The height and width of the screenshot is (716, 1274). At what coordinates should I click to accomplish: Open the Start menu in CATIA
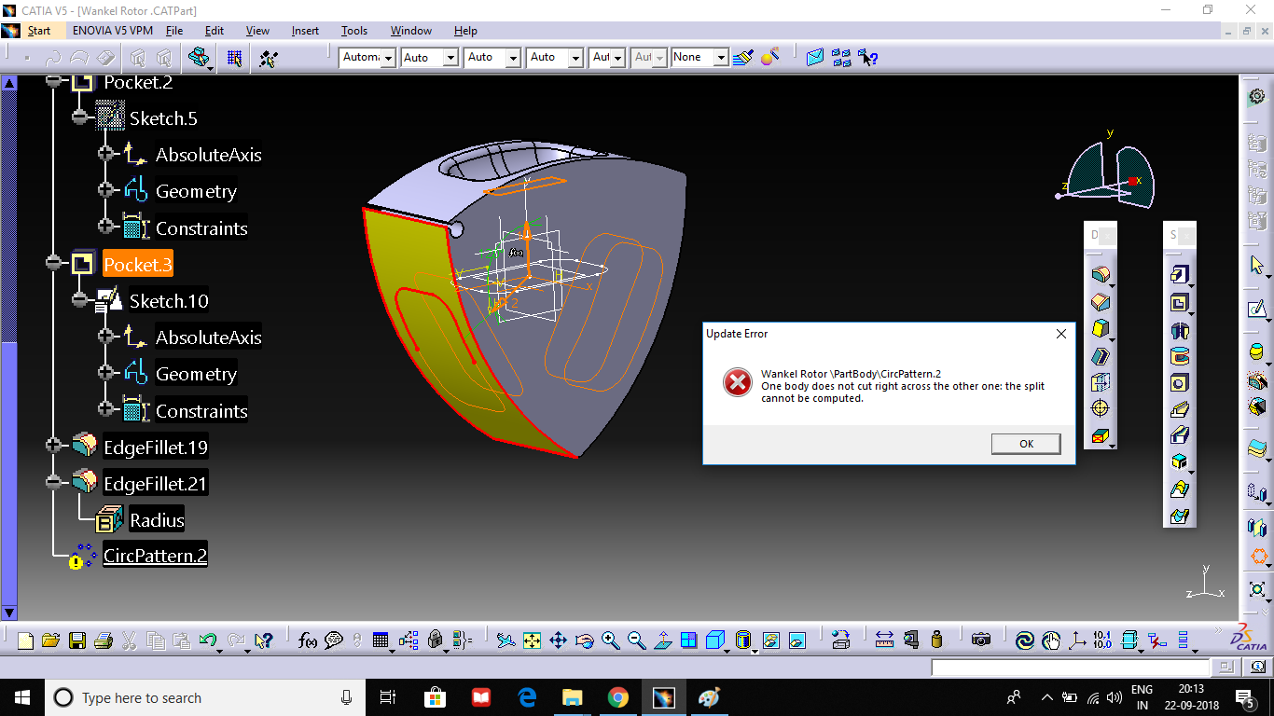39,31
